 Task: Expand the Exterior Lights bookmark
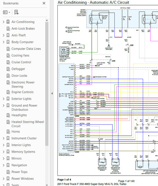pos(4,99)
